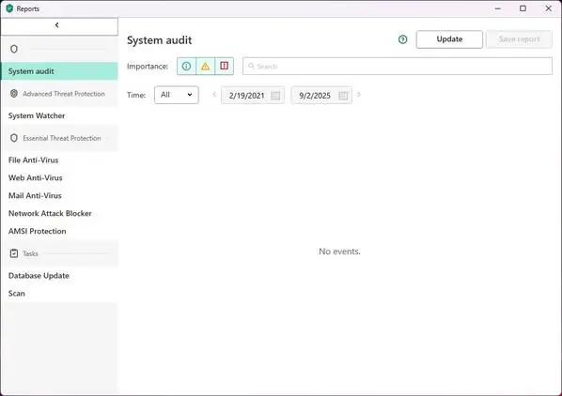Toggle the warning triangle importance filter
The width and height of the screenshot is (562, 396).
click(x=206, y=67)
